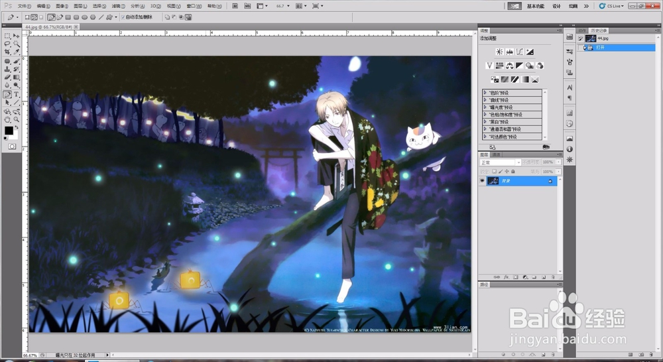This screenshot has height=362, width=663.
Task: Toggle the history state box beside 打开
Action: click(x=581, y=48)
